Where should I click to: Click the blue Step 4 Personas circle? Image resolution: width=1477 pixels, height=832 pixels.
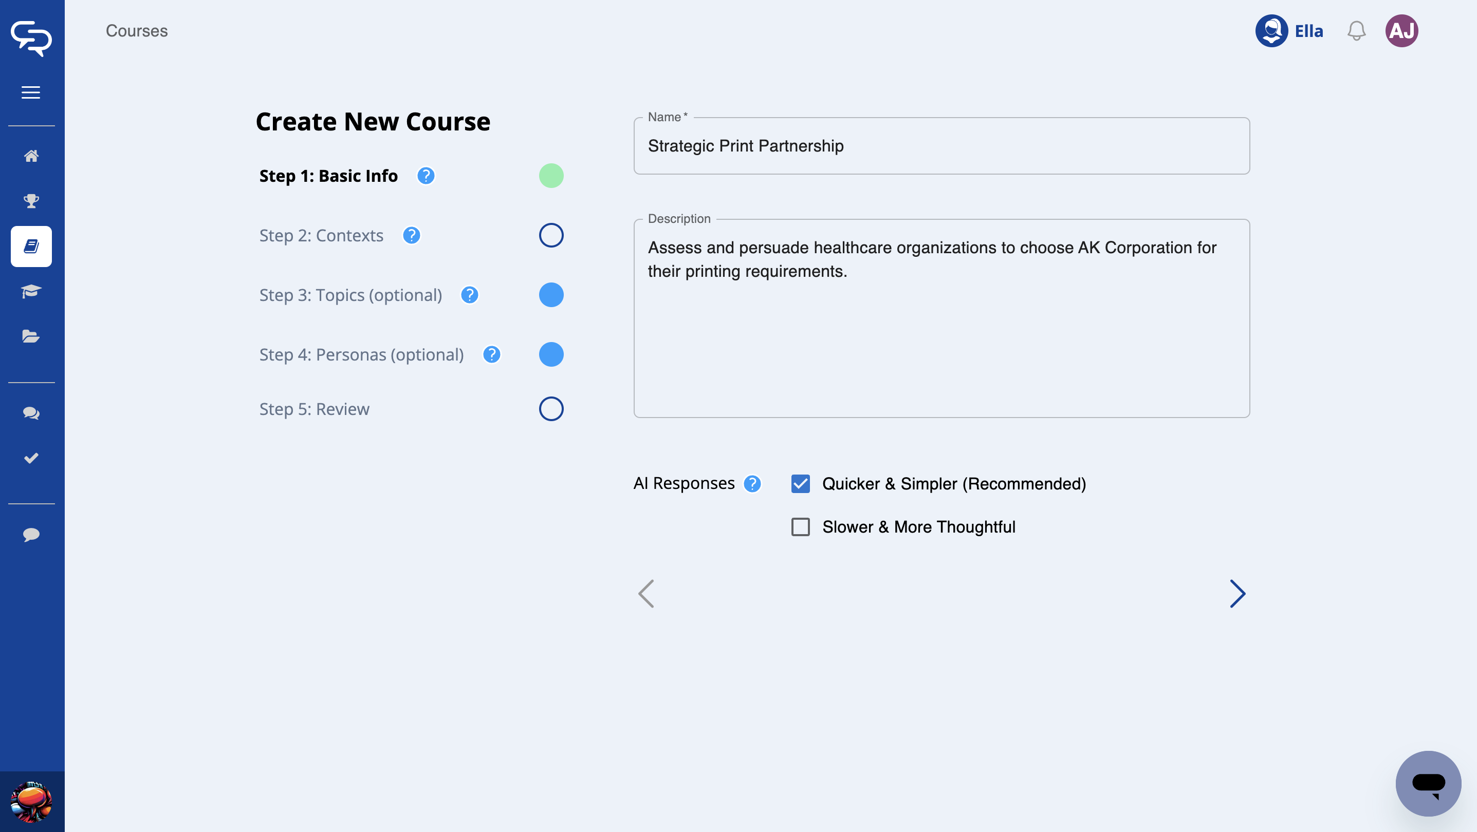551,355
